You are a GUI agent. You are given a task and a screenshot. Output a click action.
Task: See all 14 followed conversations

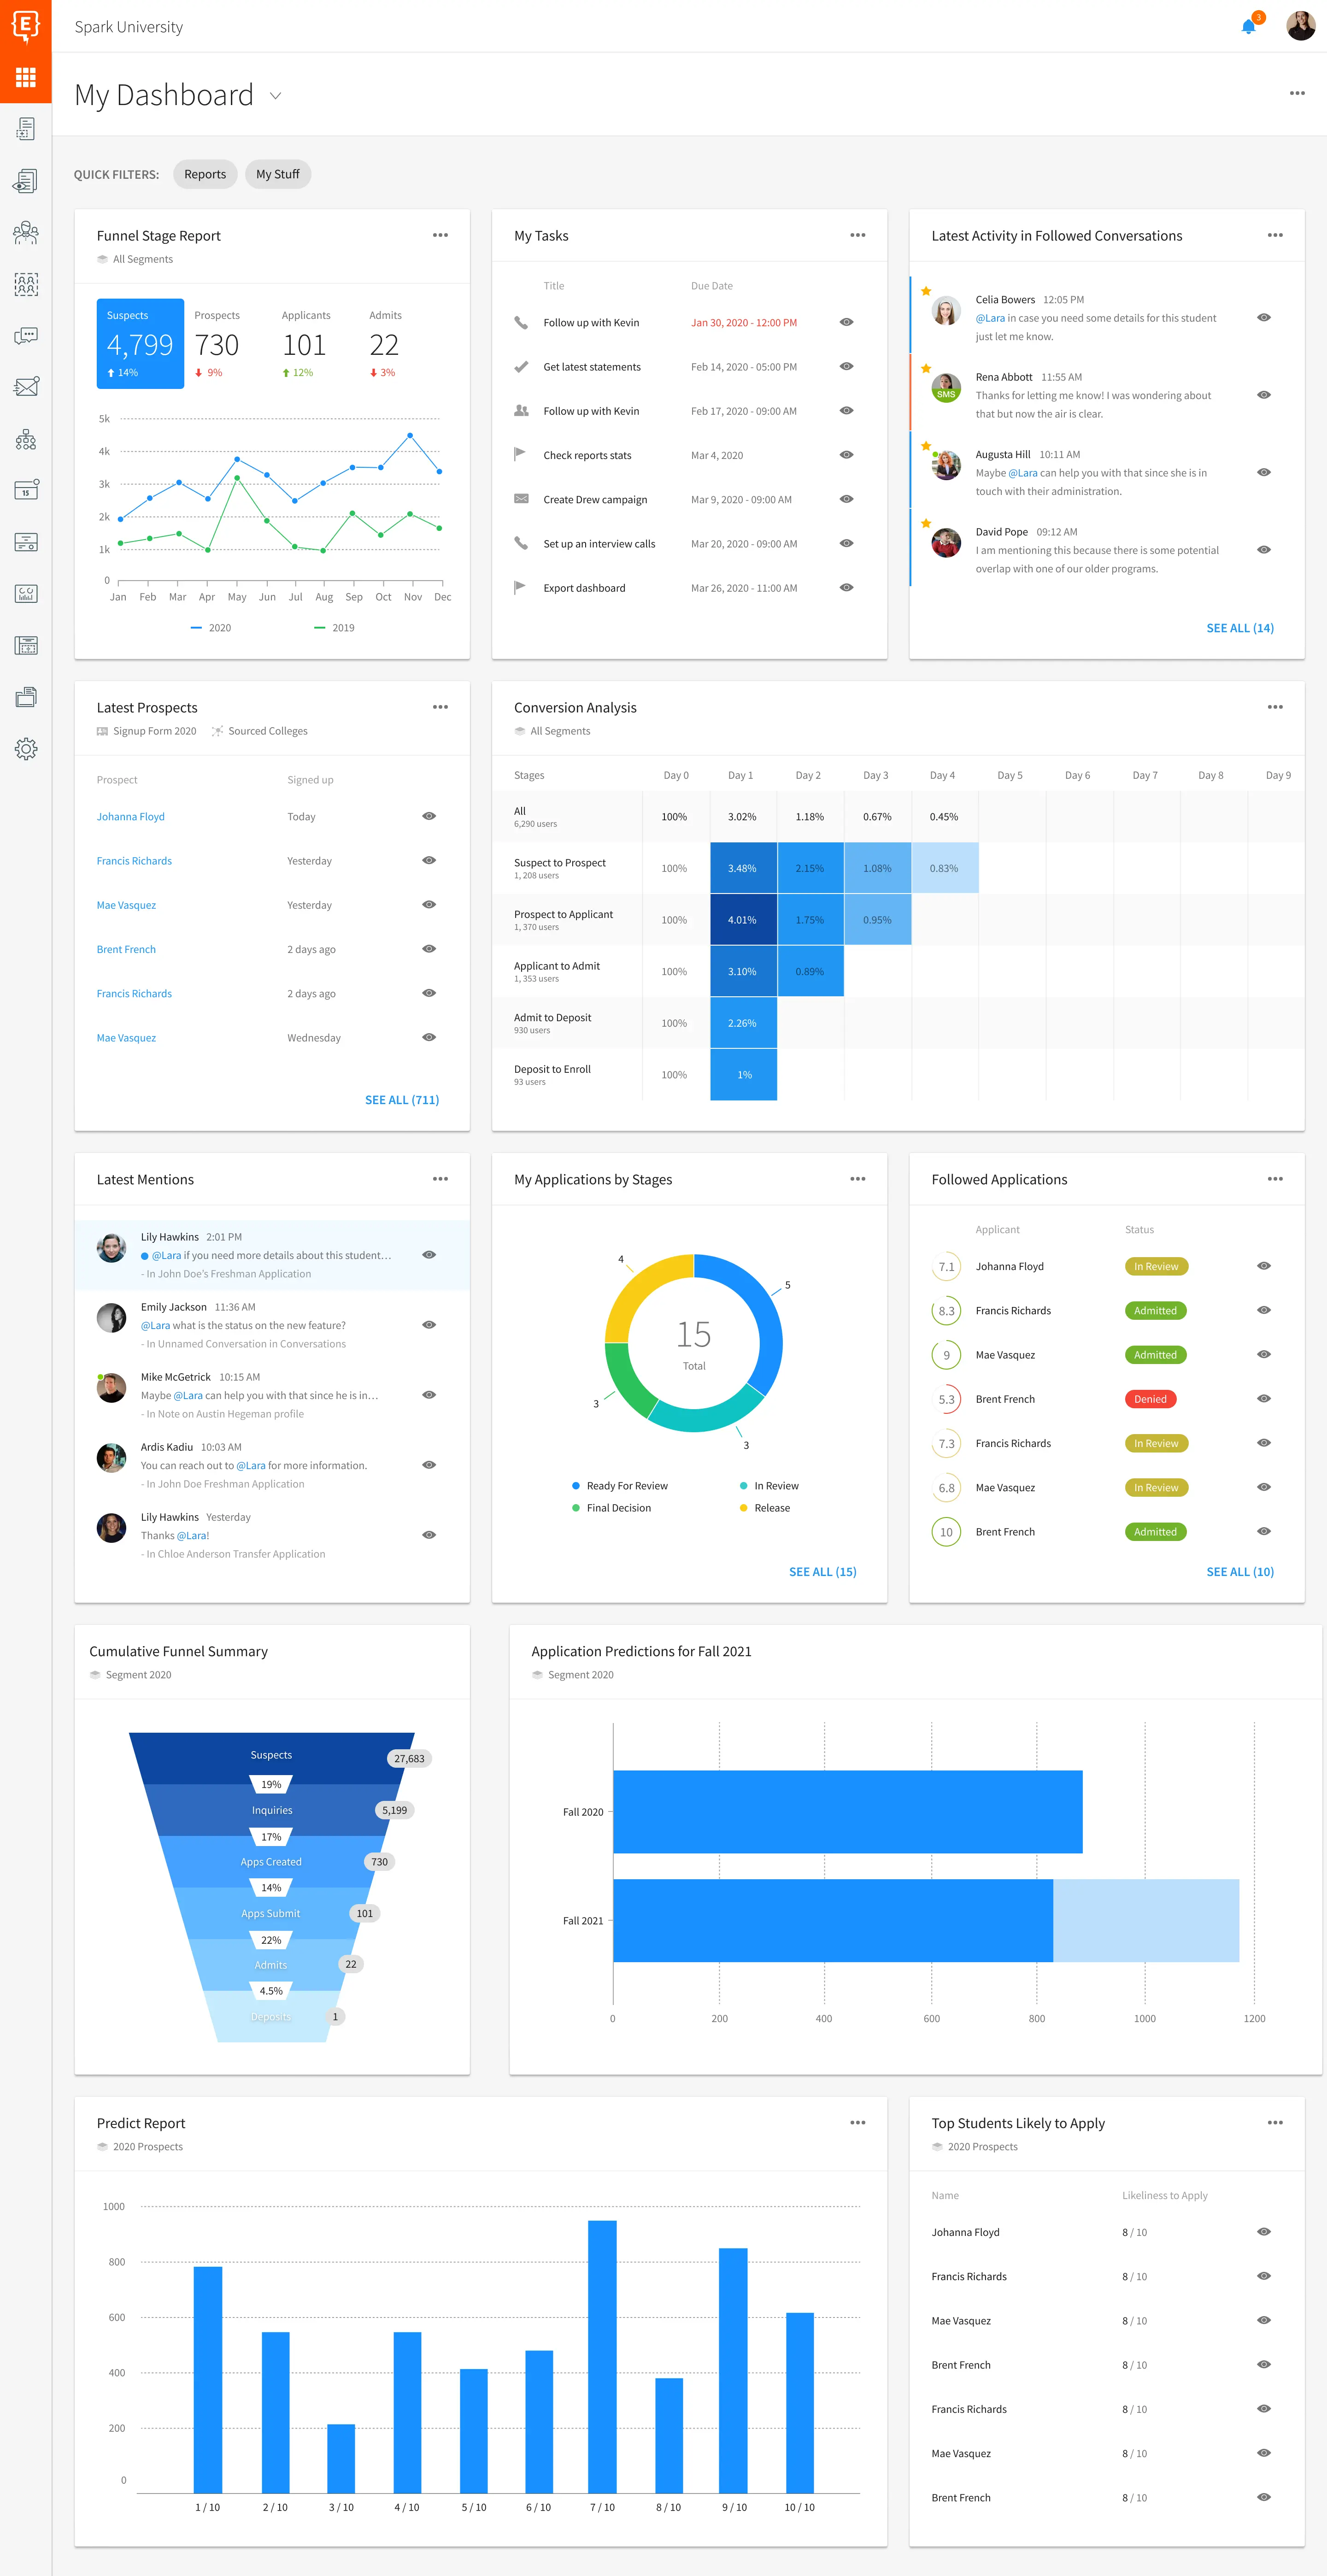1240,628
